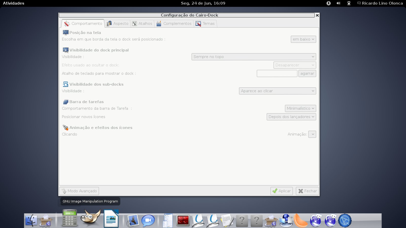Screen dimensions: 406x228
Task: Open the 'Desaparecer' hide effect dropdown
Action: (295, 65)
